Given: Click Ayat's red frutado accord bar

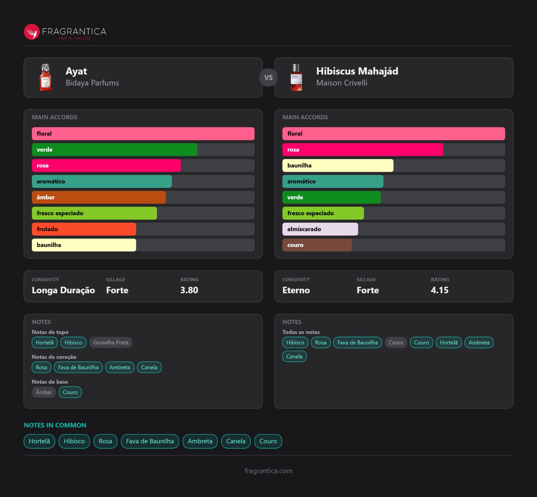Looking at the screenshot, I should click(84, 229).
